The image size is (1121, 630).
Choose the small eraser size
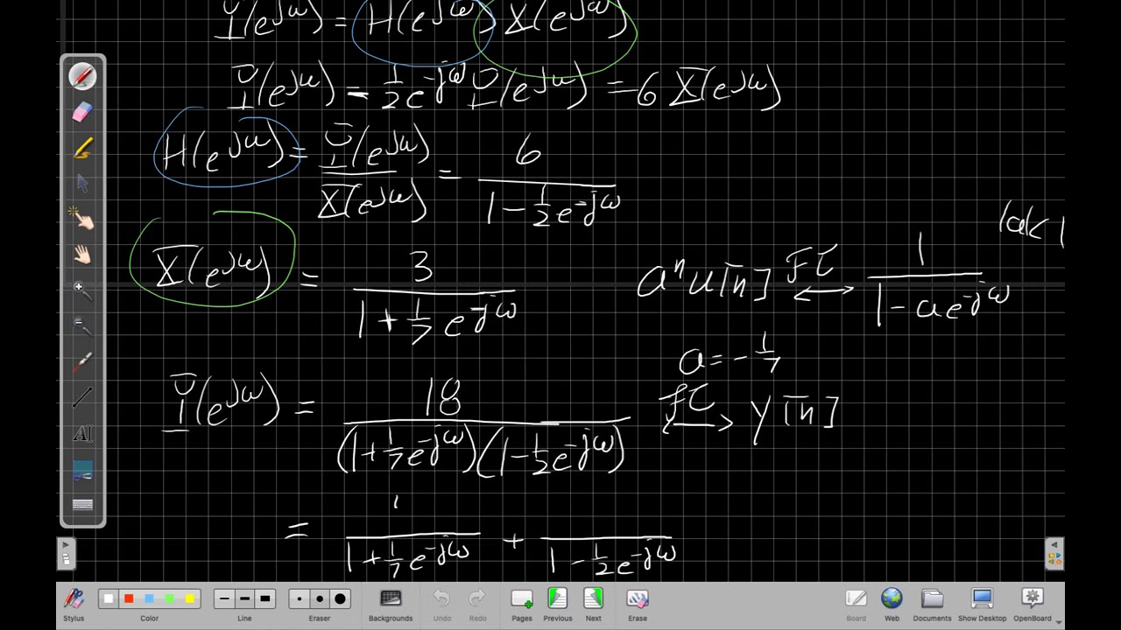click(300, 598)
